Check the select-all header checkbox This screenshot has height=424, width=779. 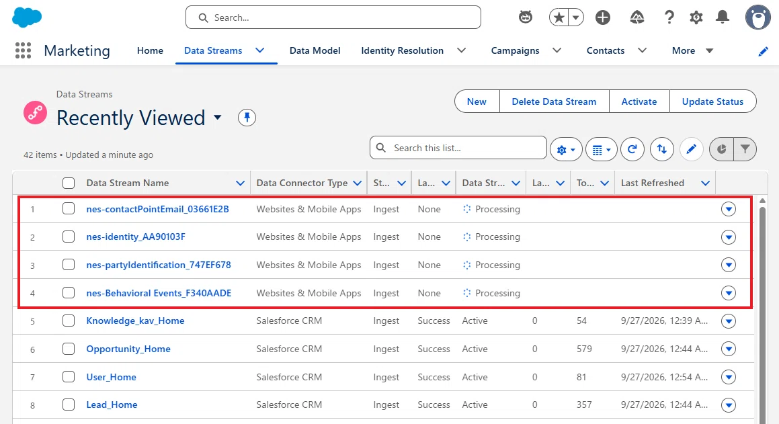[x=69, y=183]
